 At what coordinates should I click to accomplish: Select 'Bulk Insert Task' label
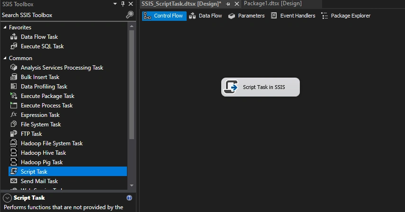click(40, 77)
